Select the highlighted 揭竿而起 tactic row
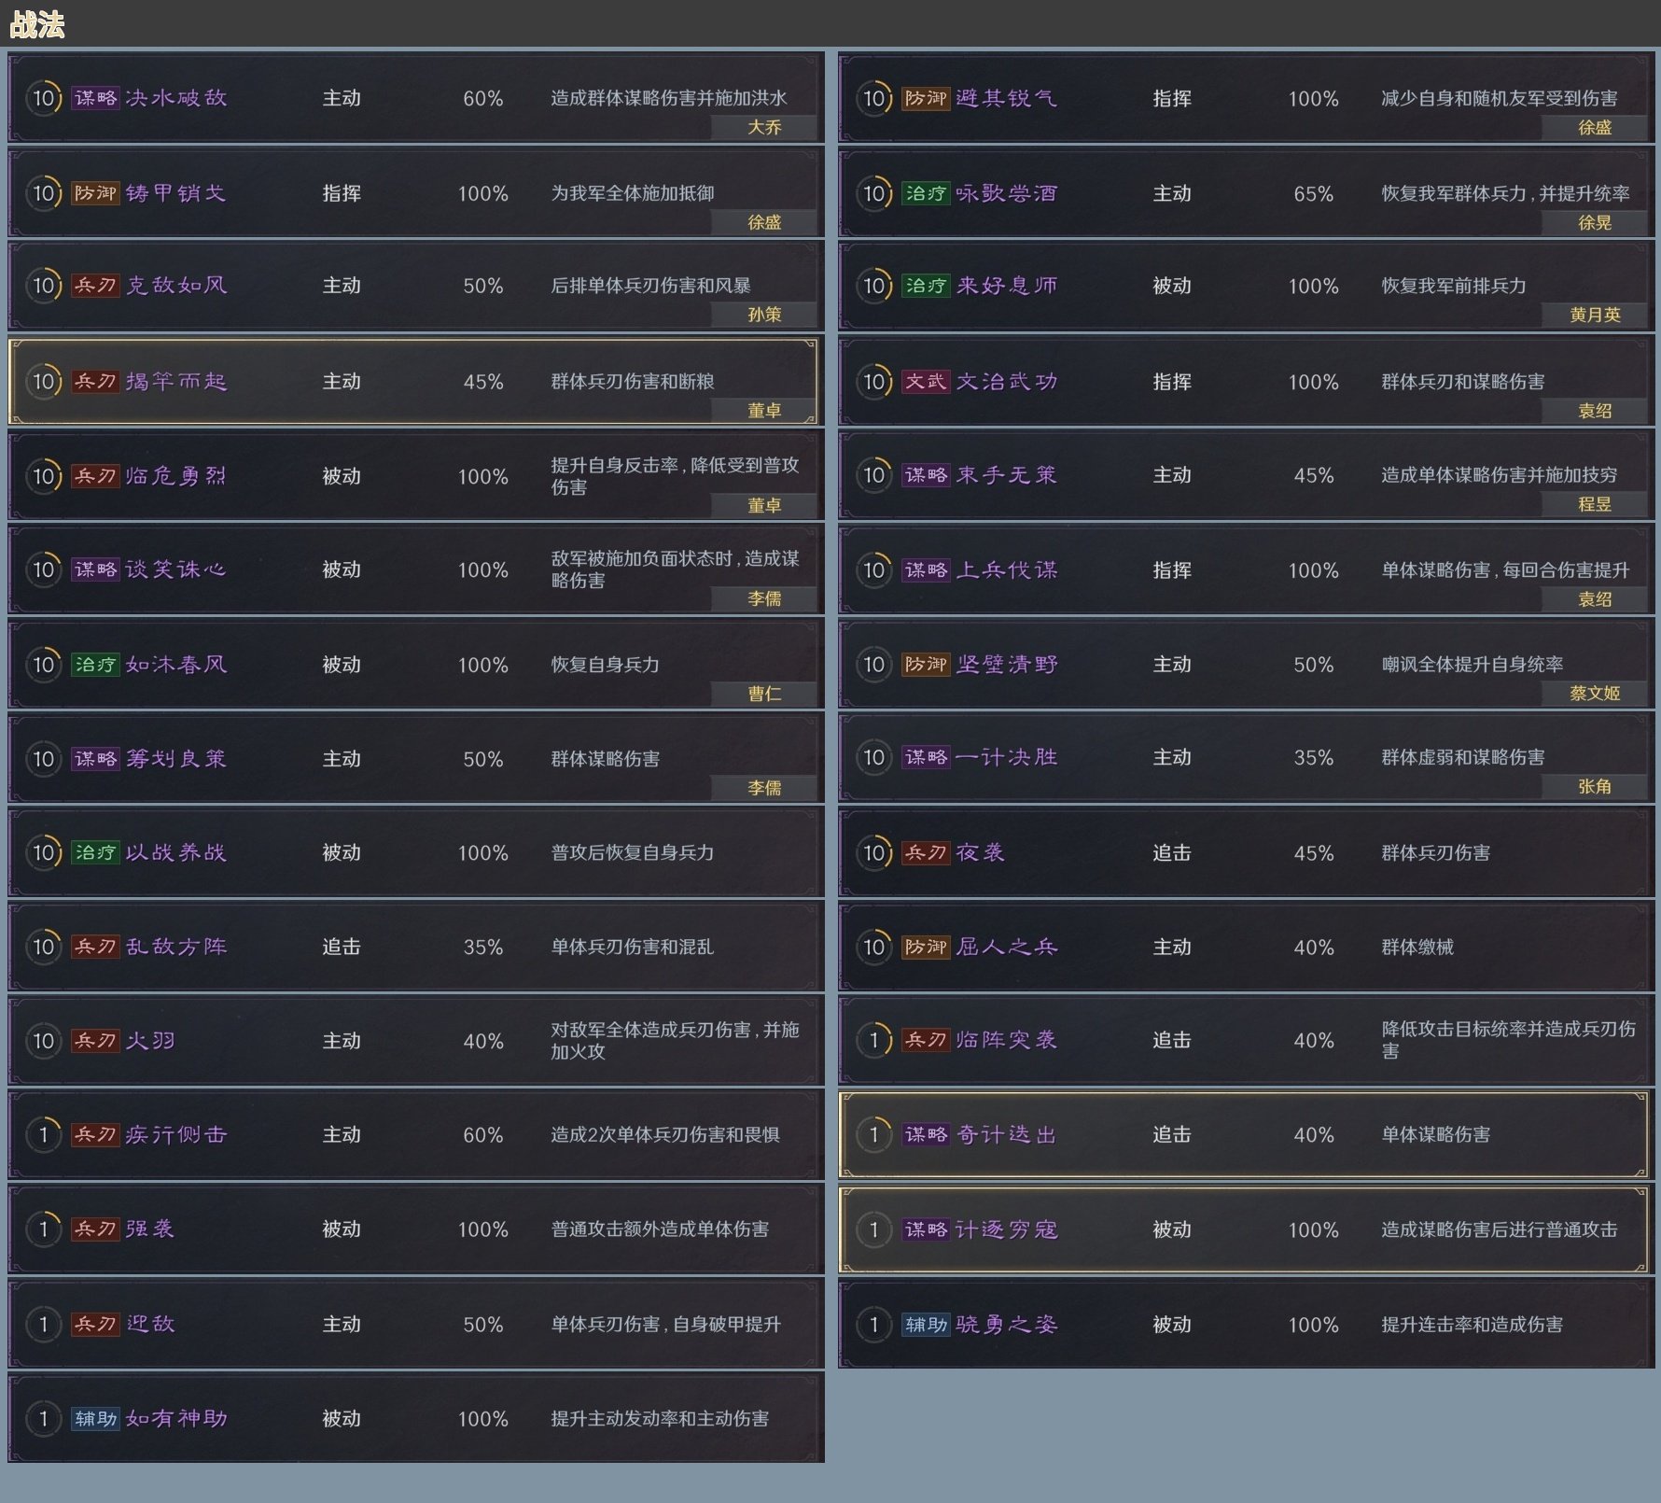 pos(412,382)
